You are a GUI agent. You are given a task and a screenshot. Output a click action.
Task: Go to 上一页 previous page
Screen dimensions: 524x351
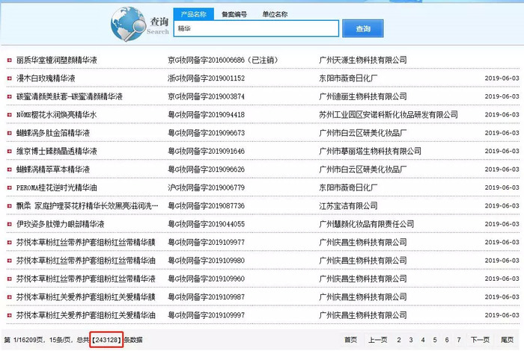(x=378, y=340)
